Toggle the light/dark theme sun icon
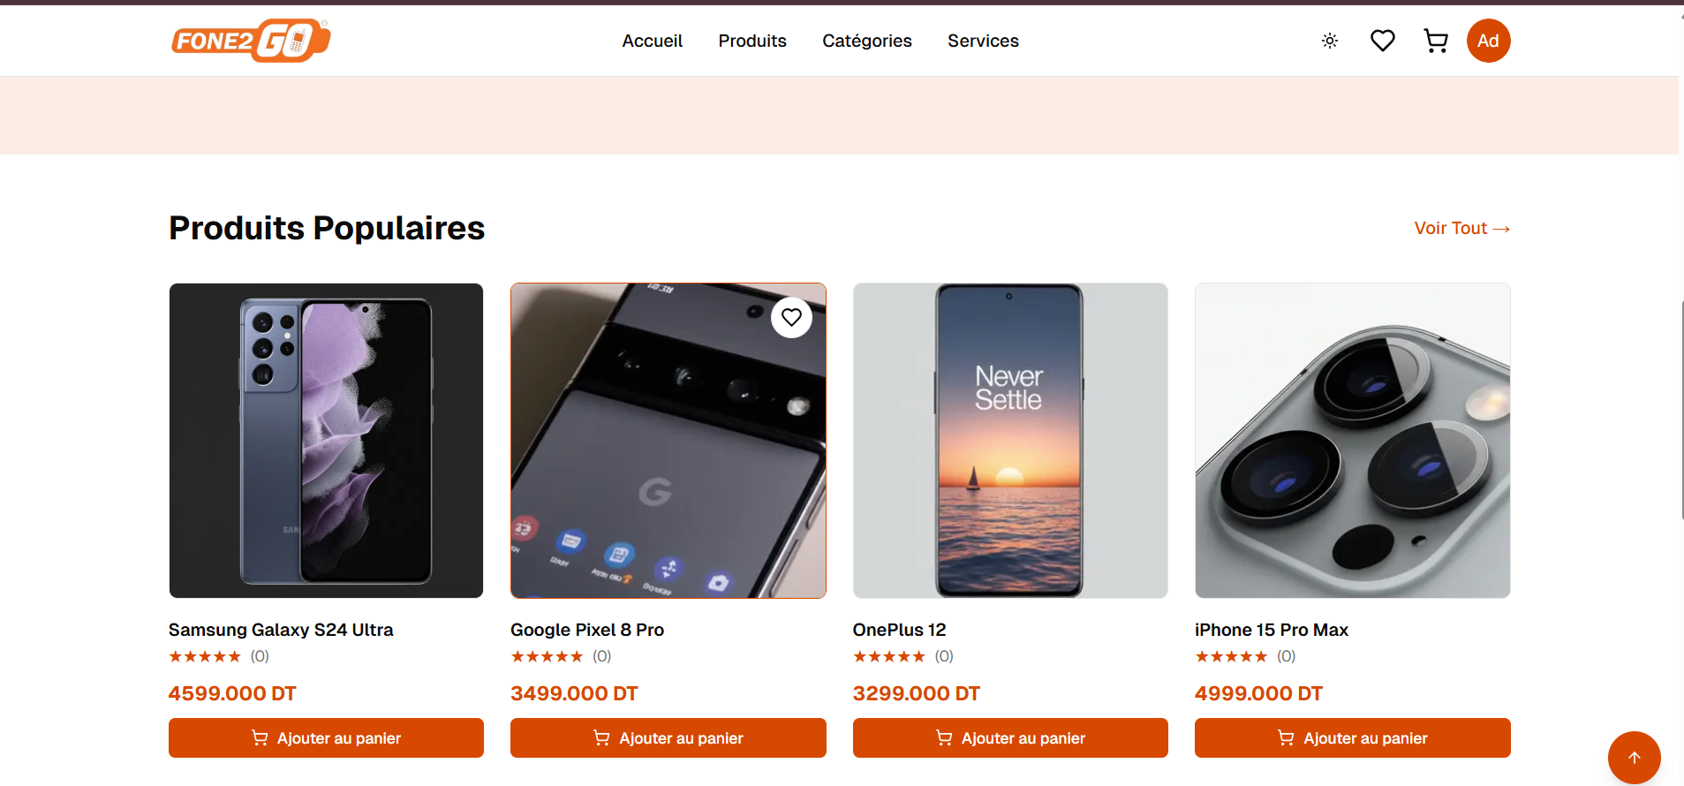 point(1330,41)
